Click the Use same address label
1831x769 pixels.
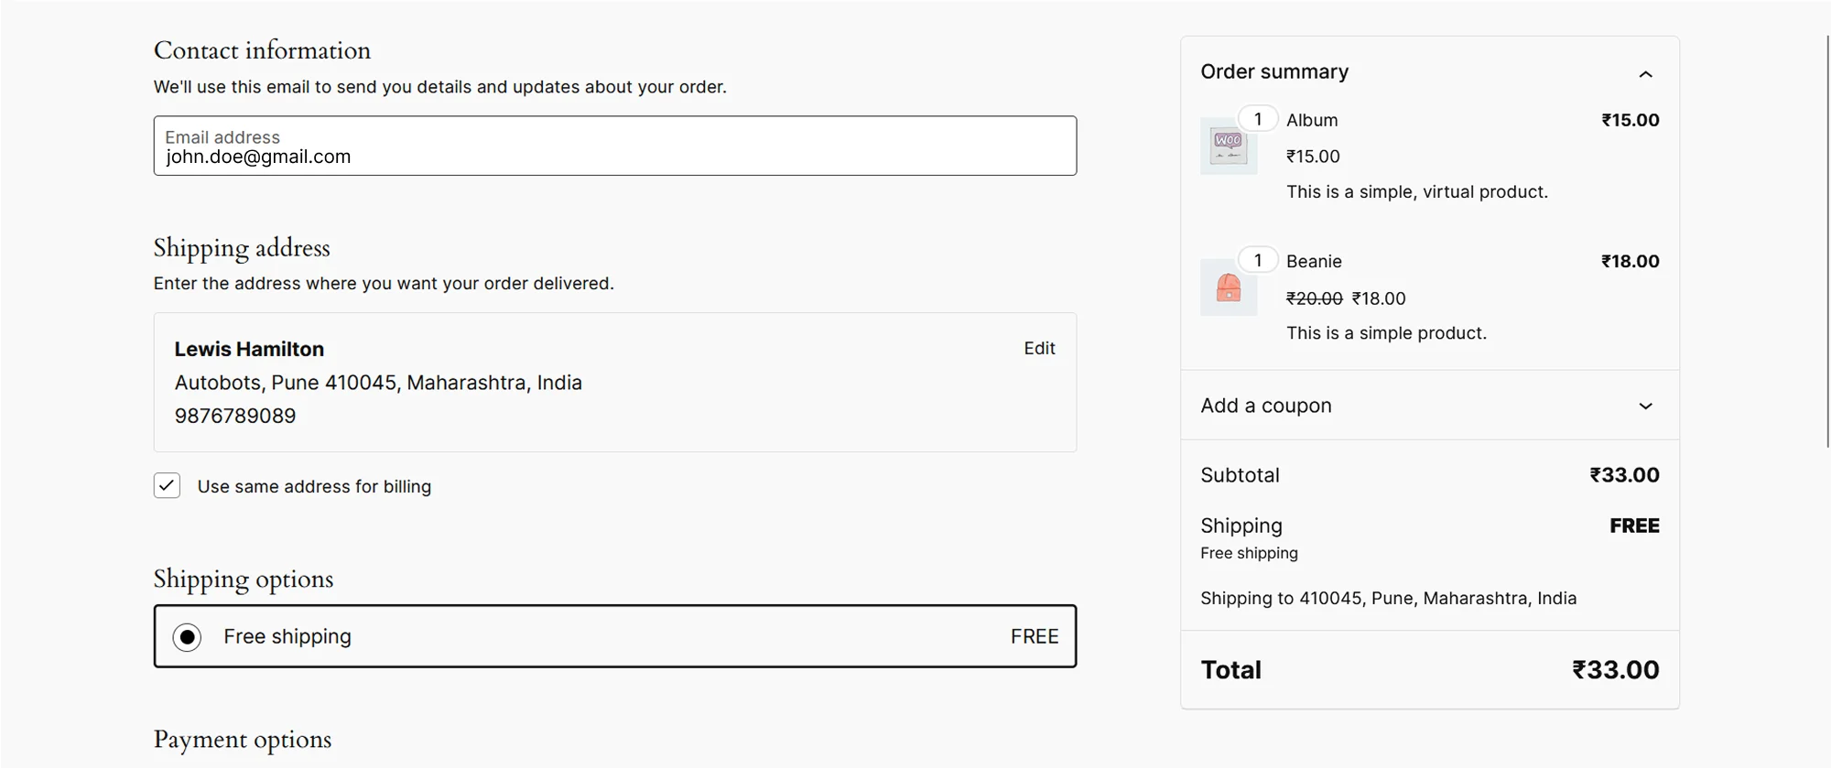point(314,486)
